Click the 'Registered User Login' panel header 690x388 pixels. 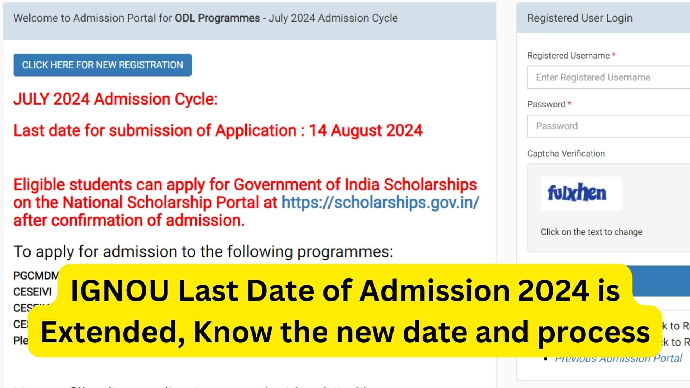pyautogui.click(x=579, y=18)
